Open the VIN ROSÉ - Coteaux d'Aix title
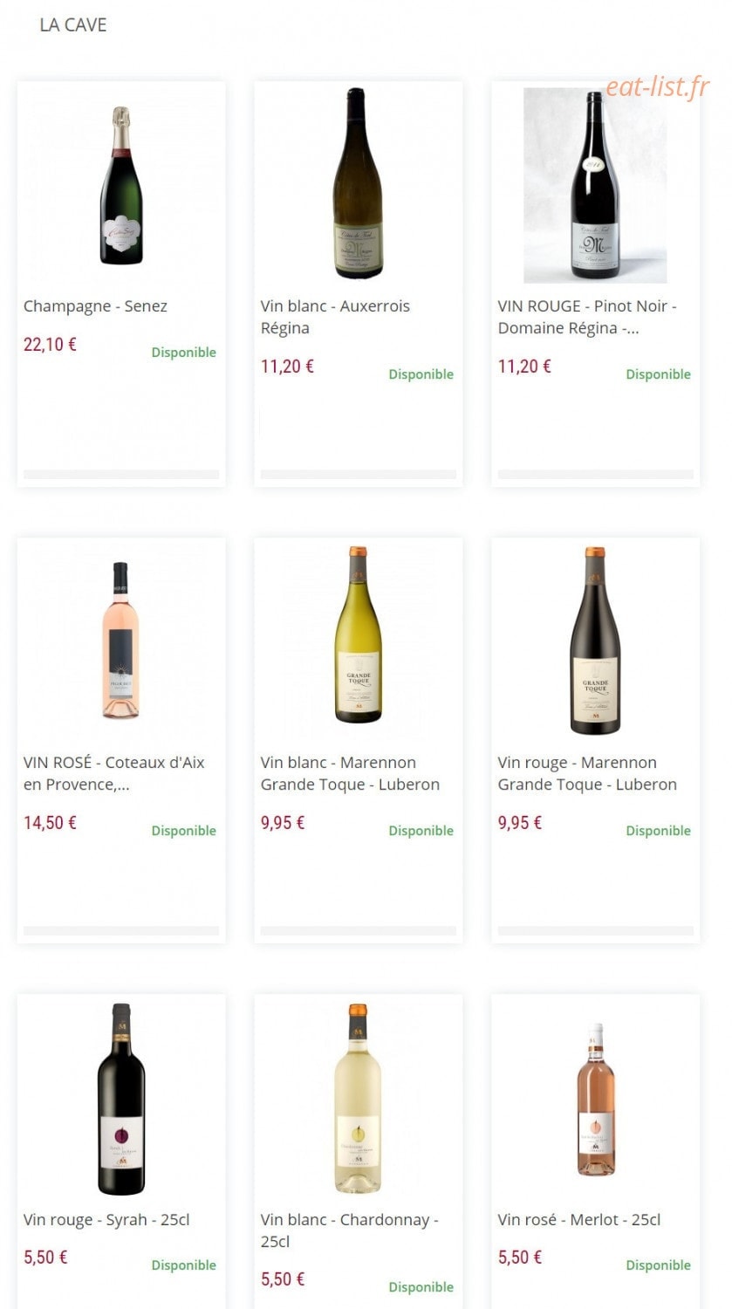This screenshot has width=732, height=1309. pos(114,773)
